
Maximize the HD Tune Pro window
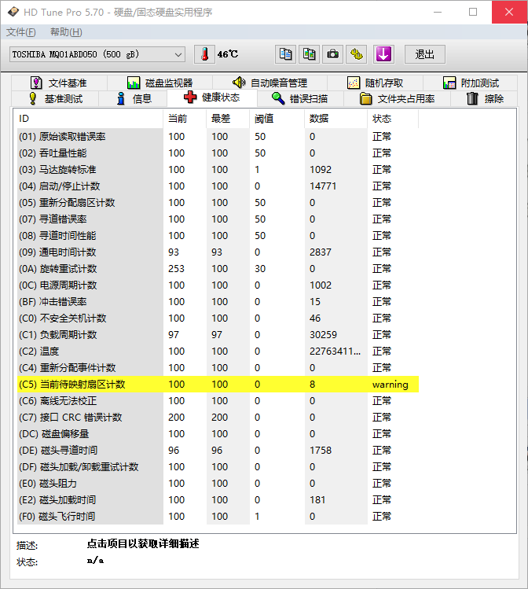click(x=473, y=12)
